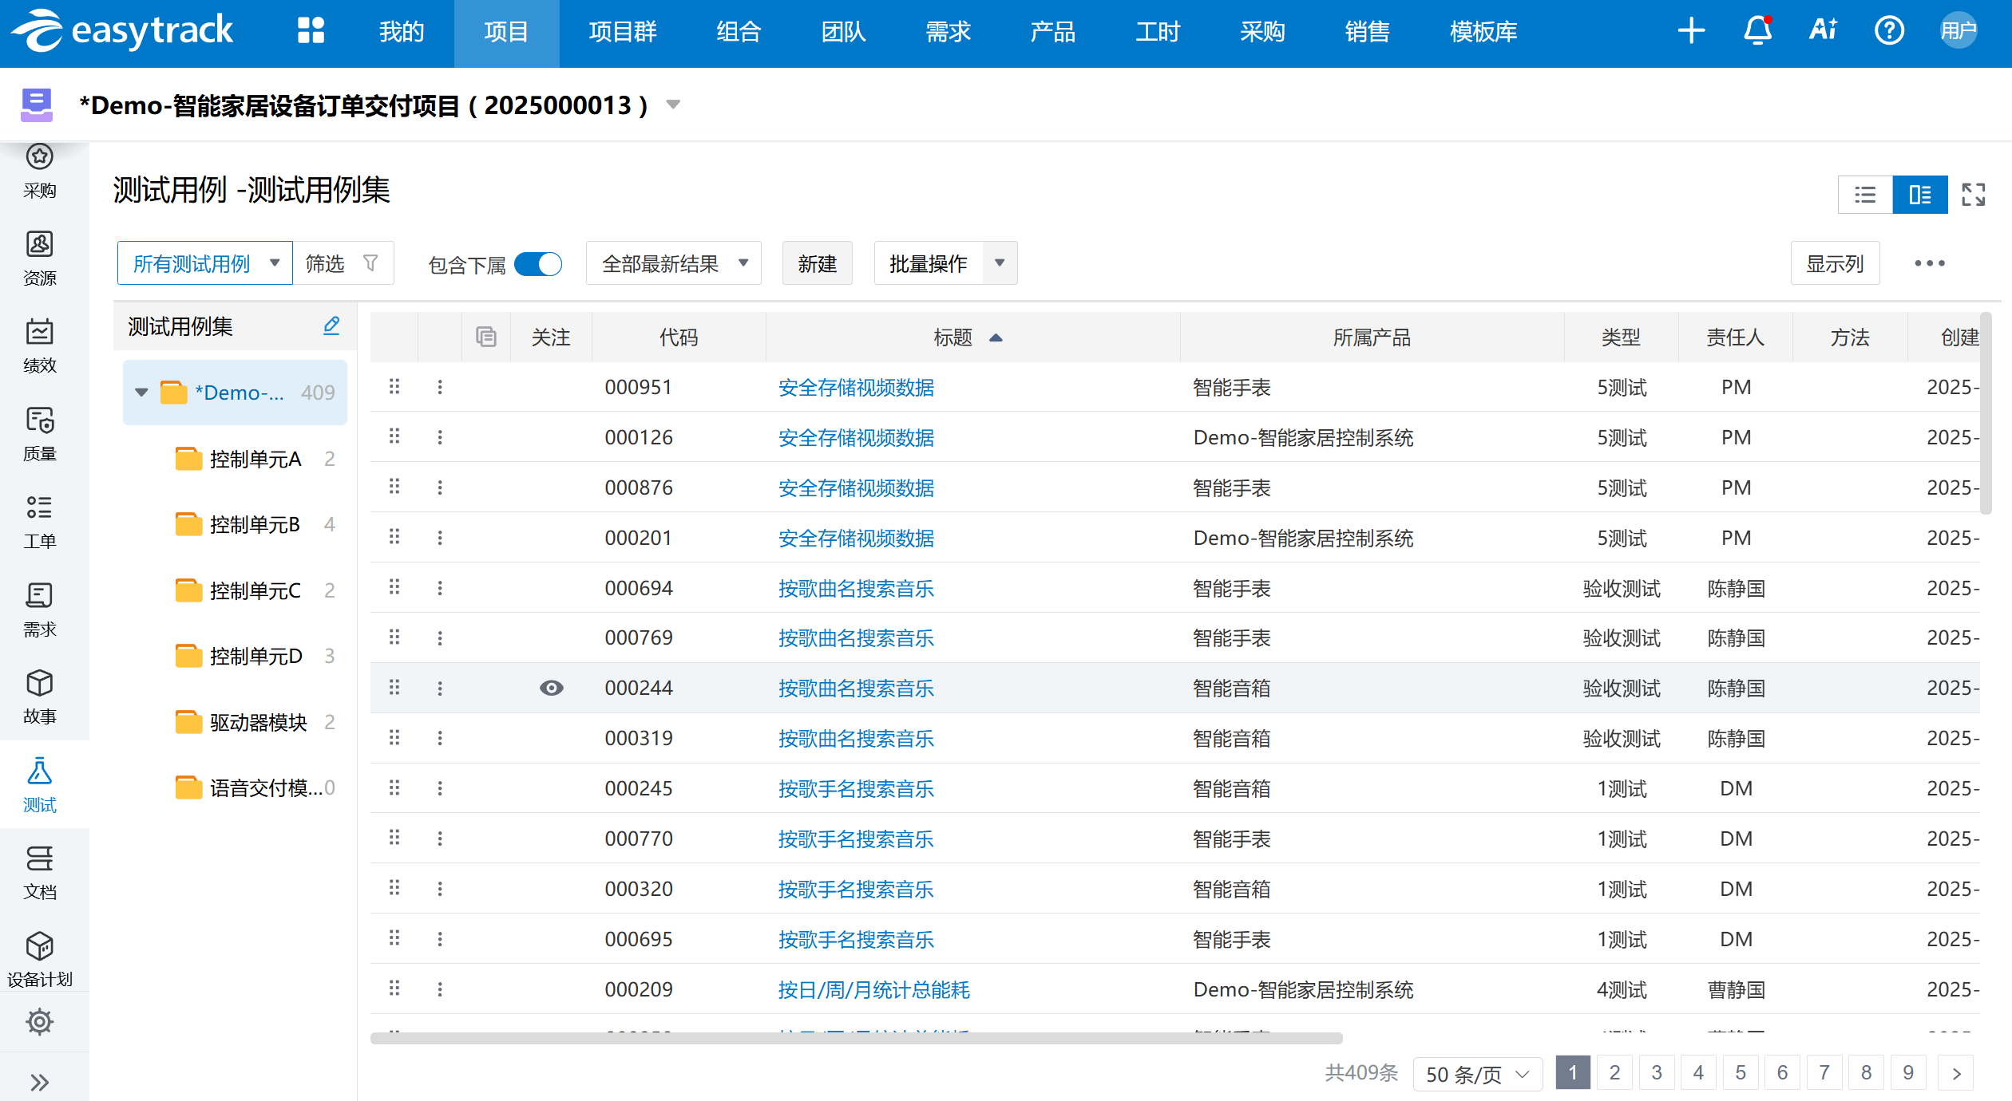Image resolution: width=2012 pixels, height=1101 pixels.
Task: Open the help question mark icon
Action: (1889, 31)
